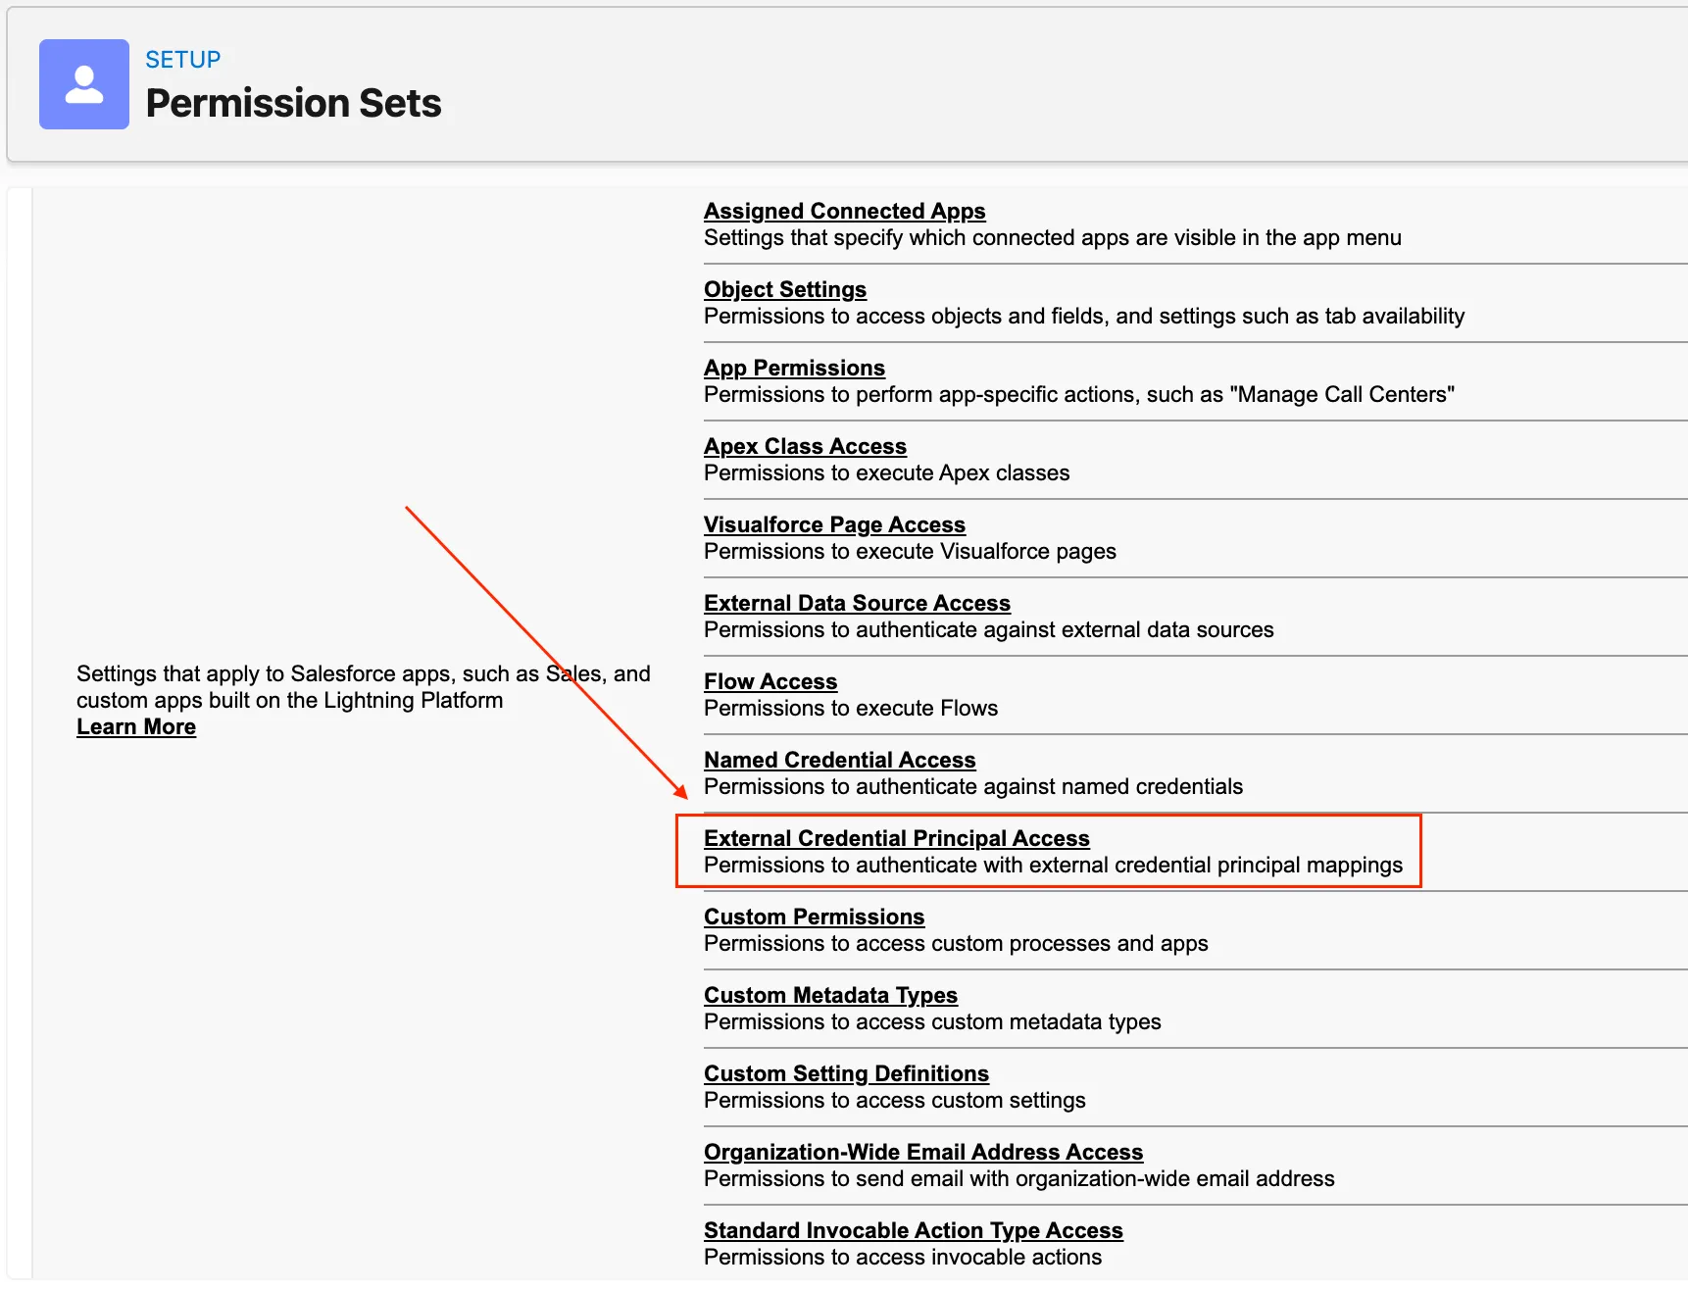Open External Data Source Access
Image resolution: width=1688 pixels, height=1290 pixels.
click(x=857, y=604)
